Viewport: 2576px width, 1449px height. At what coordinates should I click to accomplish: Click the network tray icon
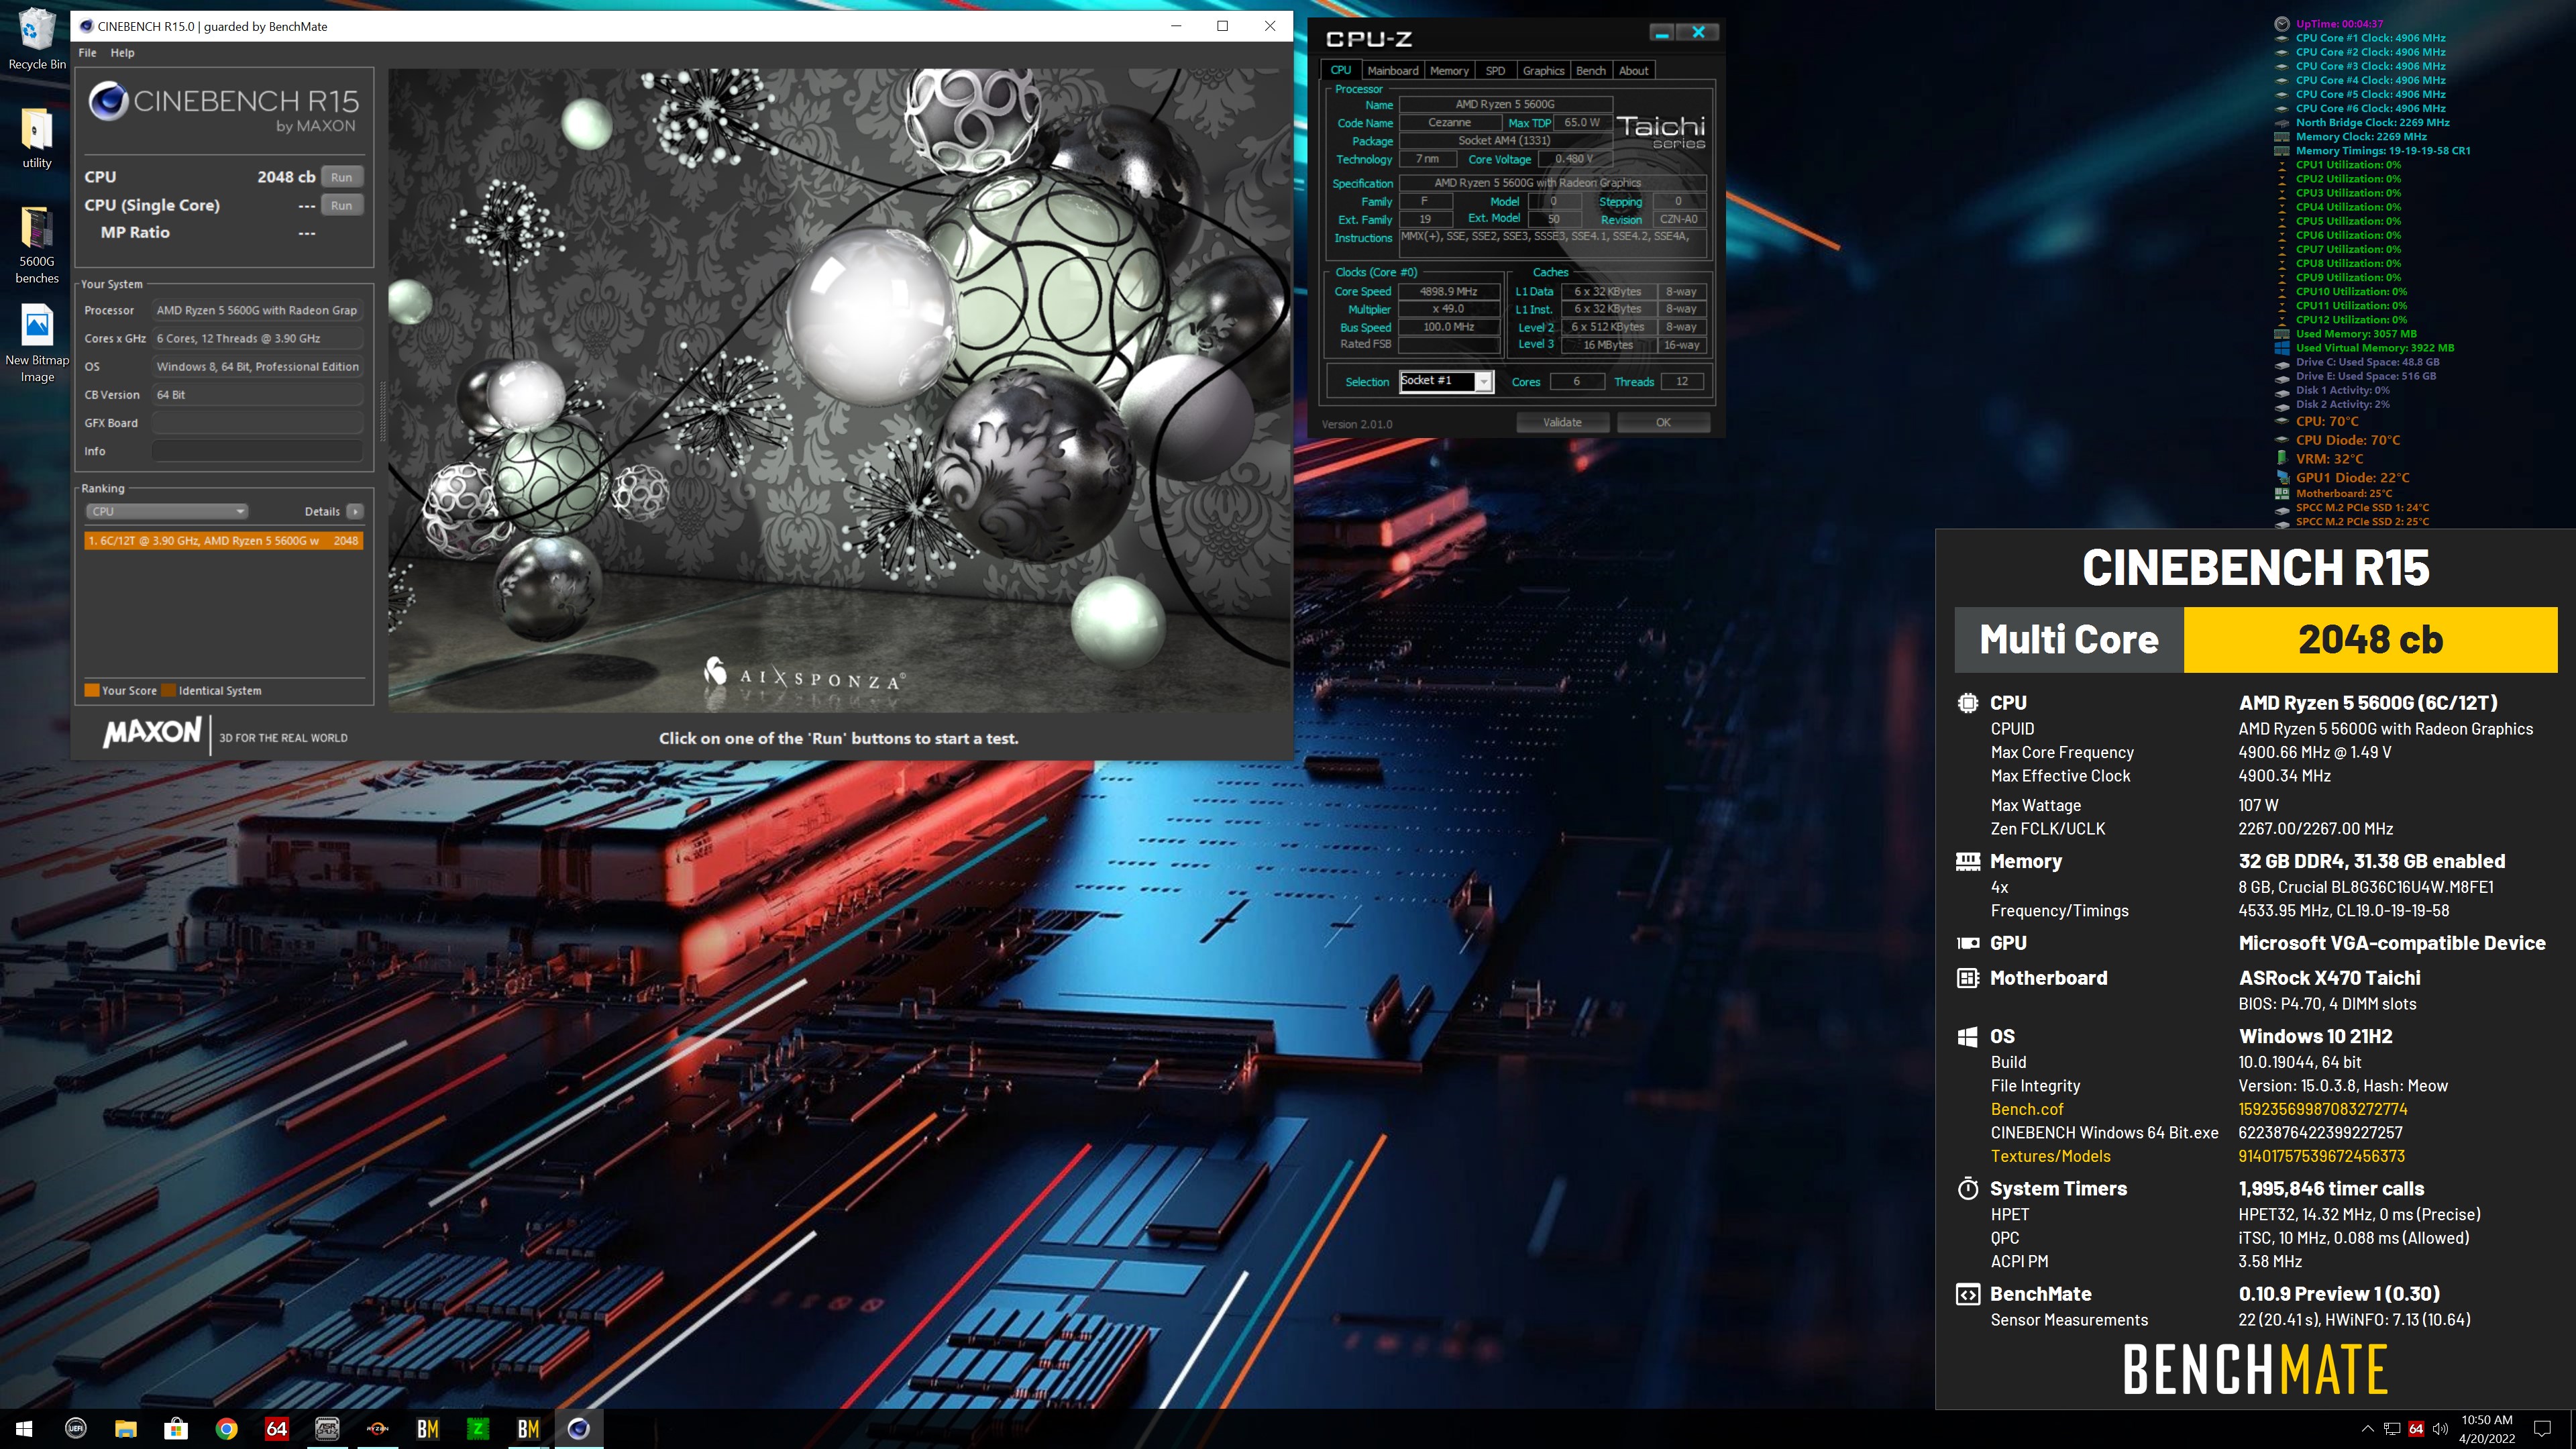(x=2392, y=1428)
